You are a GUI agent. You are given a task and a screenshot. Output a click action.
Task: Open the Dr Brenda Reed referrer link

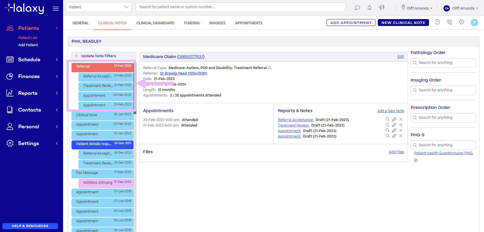184,73
